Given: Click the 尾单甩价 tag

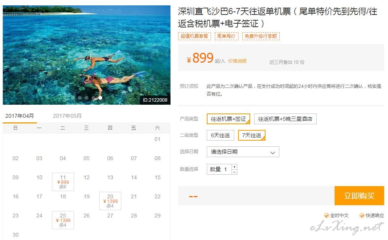Looking at the screenshot, I should (x=226, y=36).
